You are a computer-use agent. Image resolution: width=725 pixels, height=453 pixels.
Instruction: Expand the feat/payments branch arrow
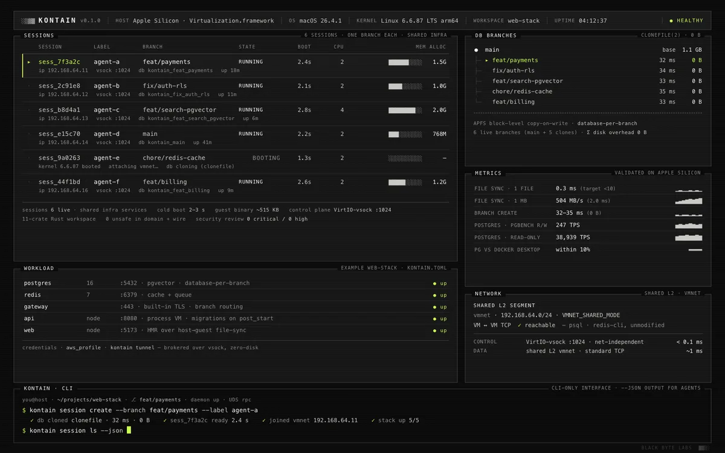[x=487, y=60]
